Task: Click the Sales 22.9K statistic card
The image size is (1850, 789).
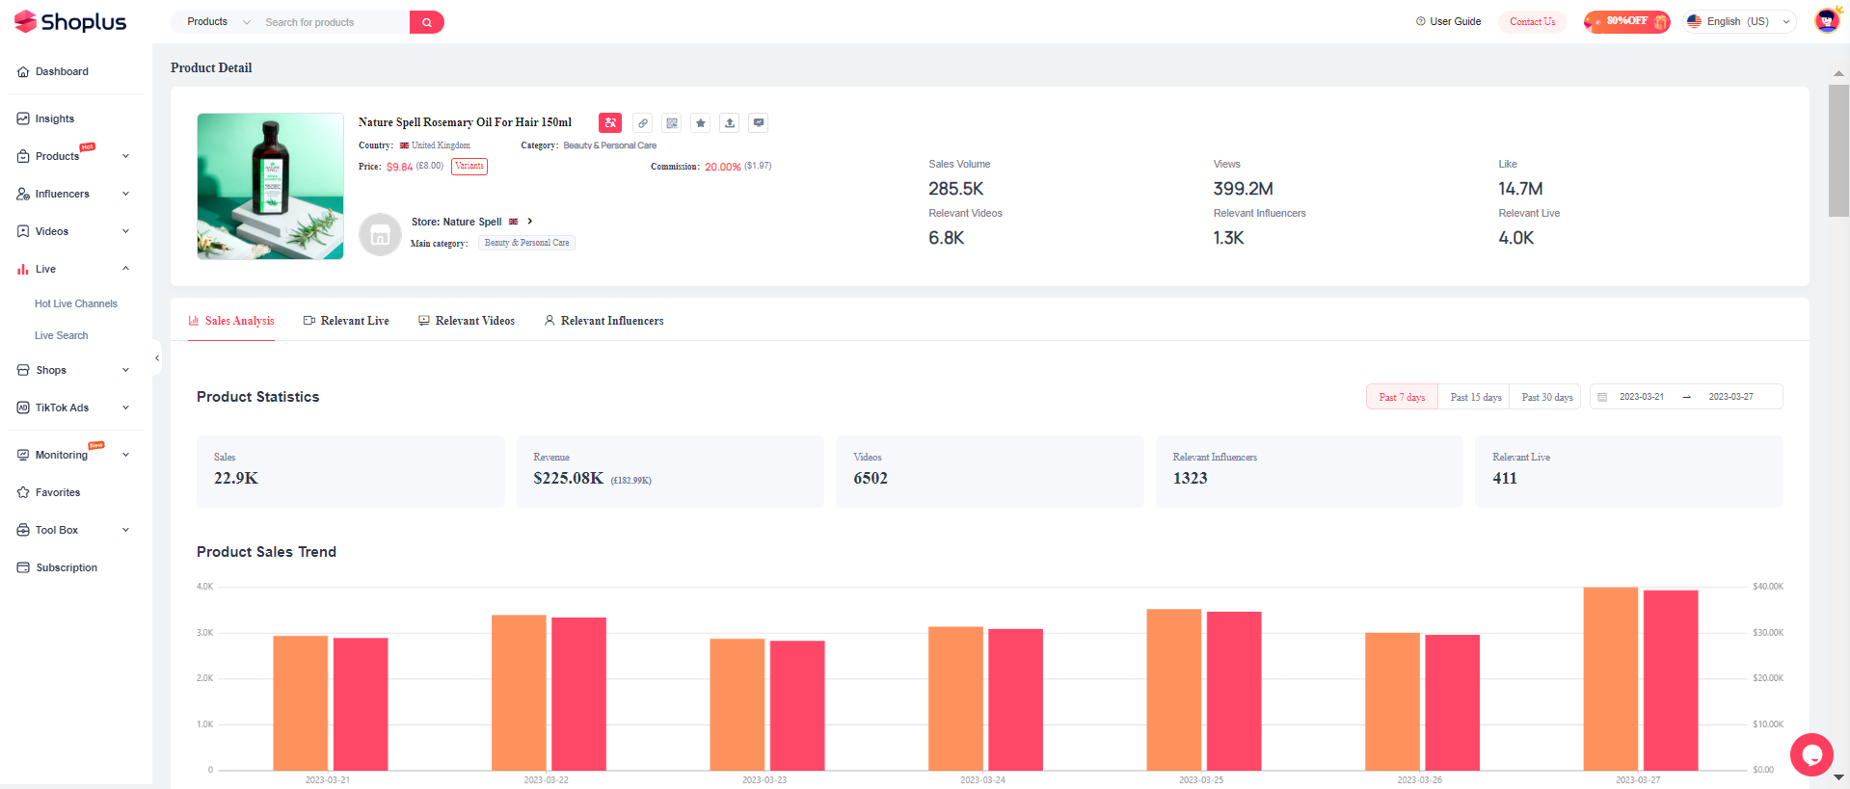Action: (351, 471)
